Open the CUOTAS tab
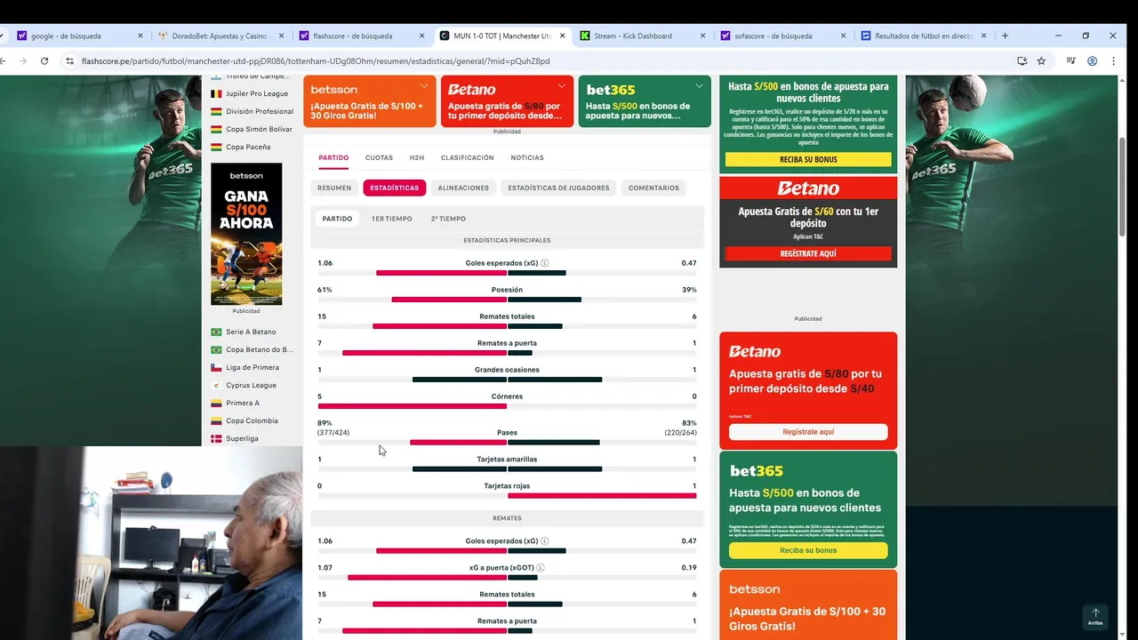Image resolution: width=1138 pixels, height=640 pixels. [379, 157]
